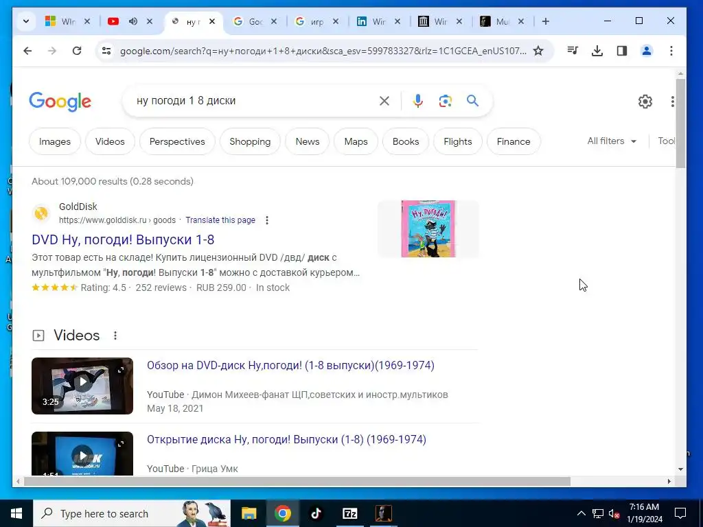Open the media control icon
Image resolution: width=703 pixels, height=527 pixels.
(573, 51)
